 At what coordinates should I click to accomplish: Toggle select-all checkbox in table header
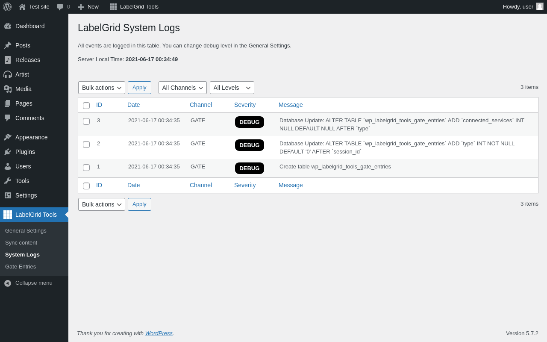click(x=86, y=106)
